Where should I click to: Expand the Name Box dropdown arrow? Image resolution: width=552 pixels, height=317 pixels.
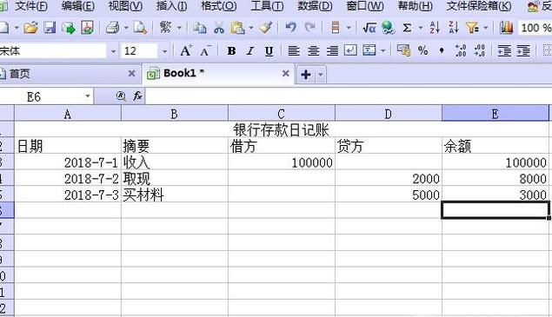(x=87, y=96)
